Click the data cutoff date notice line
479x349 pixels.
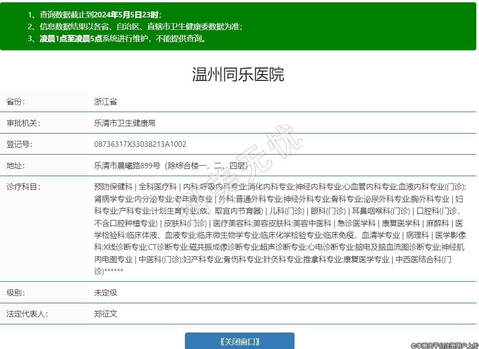tap(94, 15)
